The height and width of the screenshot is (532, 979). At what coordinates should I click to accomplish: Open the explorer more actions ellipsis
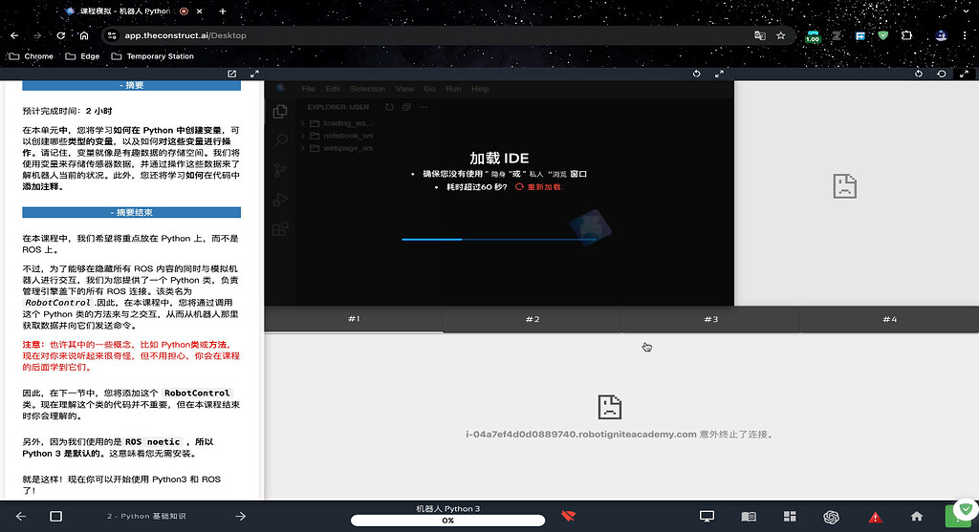pyautogui.click(x=424, y=107)
